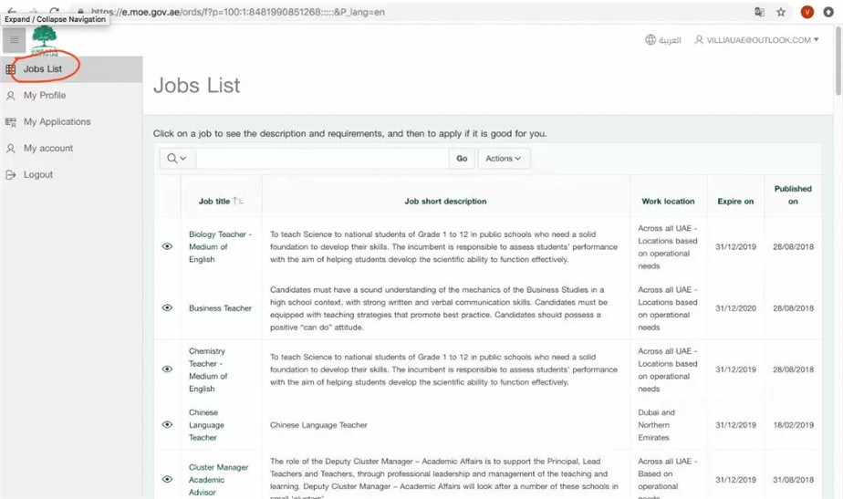Click the page vertical scrollbar

click(838, 64)
